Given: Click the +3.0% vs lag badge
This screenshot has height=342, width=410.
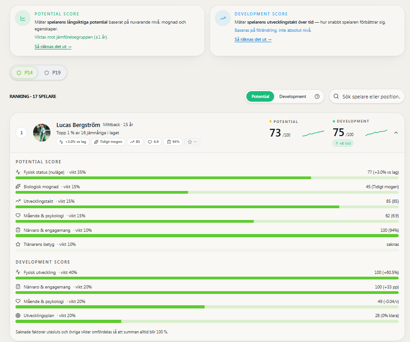Looking at the screenshot, I should [73, 142].
